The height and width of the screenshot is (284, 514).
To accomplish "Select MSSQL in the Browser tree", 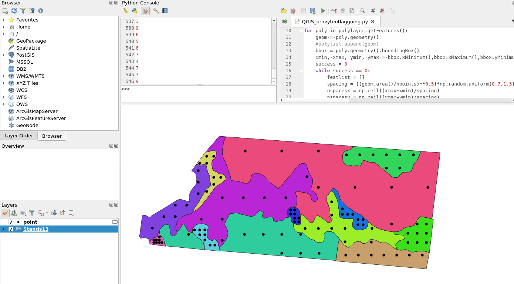I will click(x=24, y=62).
